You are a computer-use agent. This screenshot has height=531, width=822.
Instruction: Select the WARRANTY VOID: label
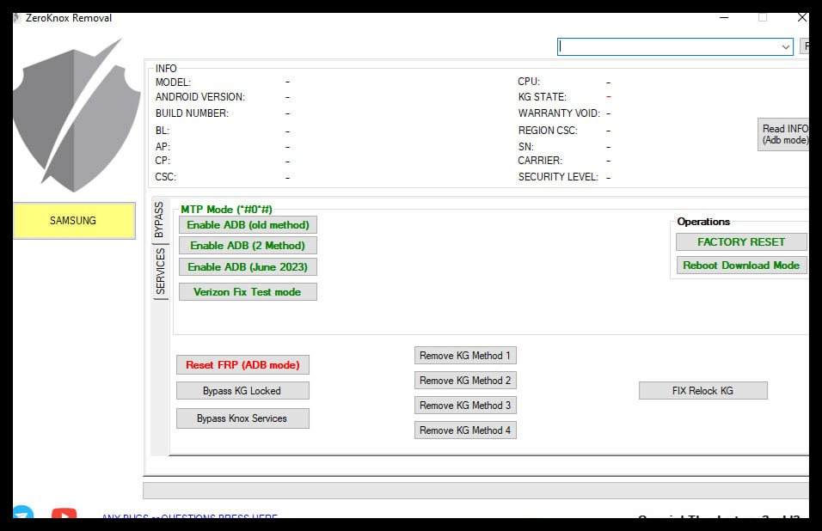[x=560, y=113]
